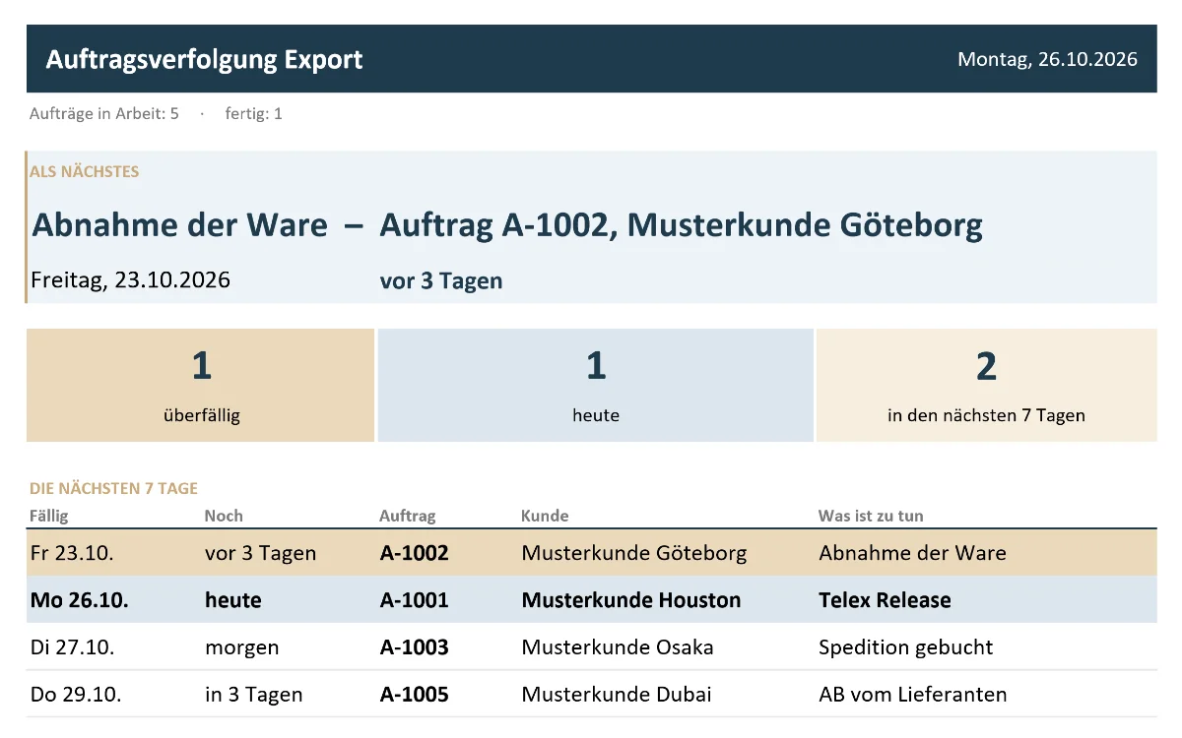Screen dimensions: 1182x738
Task: Select order number 'A-1001'
Action: pyautogui.click(x=414, y=600)
